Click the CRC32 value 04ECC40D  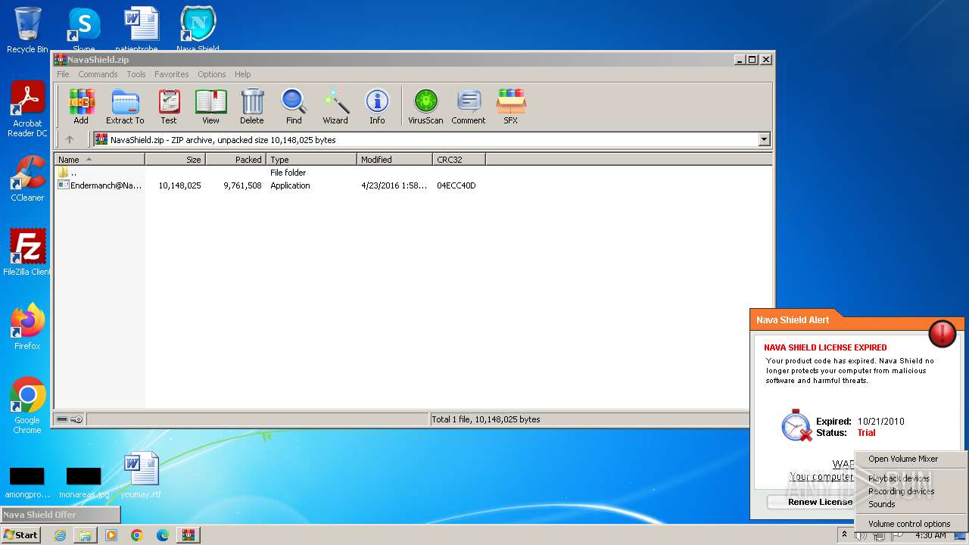tap(456, 185)
